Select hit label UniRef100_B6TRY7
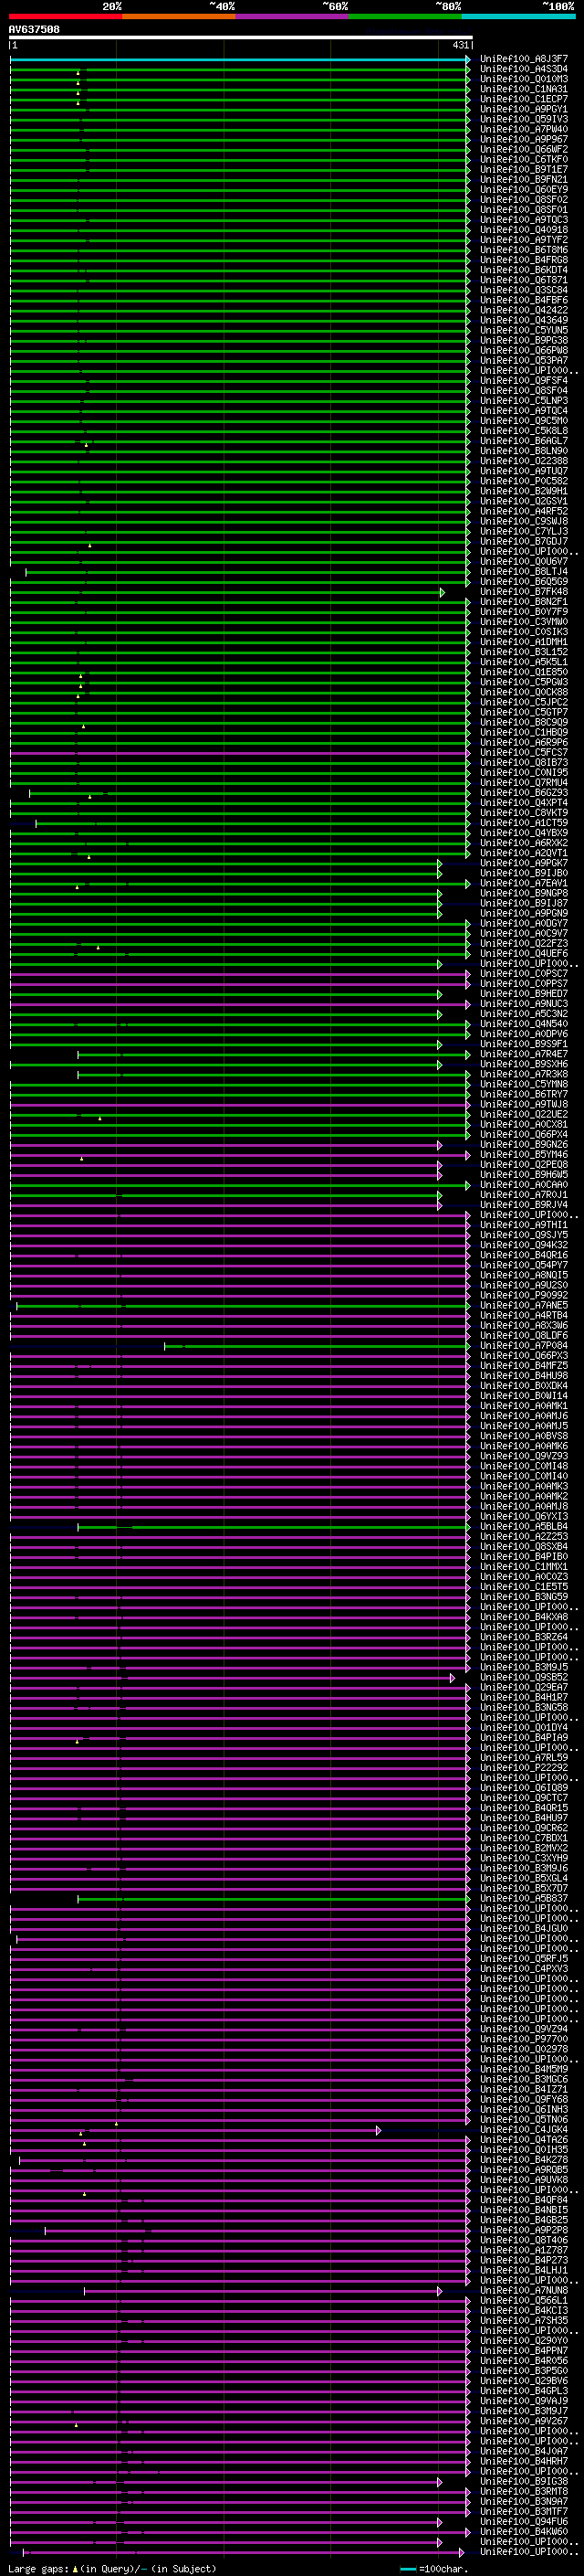584x2576 pixels. point(524,1094)
